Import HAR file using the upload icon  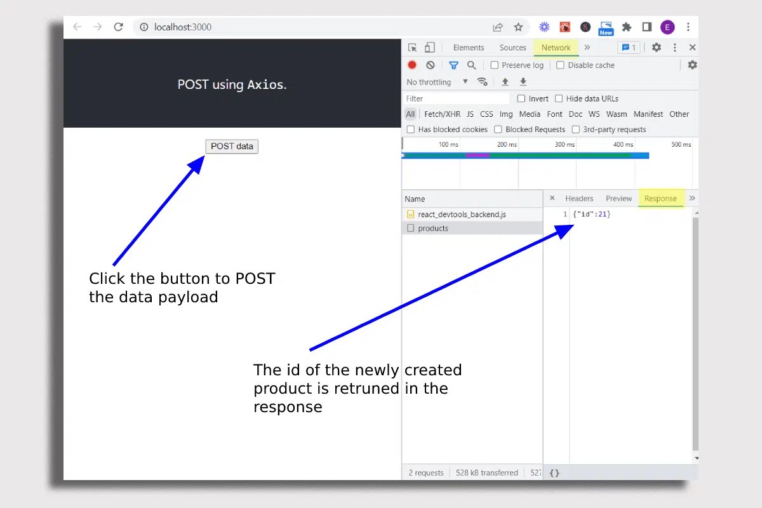coord(505,81)
